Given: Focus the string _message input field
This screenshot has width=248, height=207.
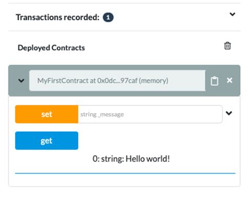Looking at the screenshot, I should point(150,114).
